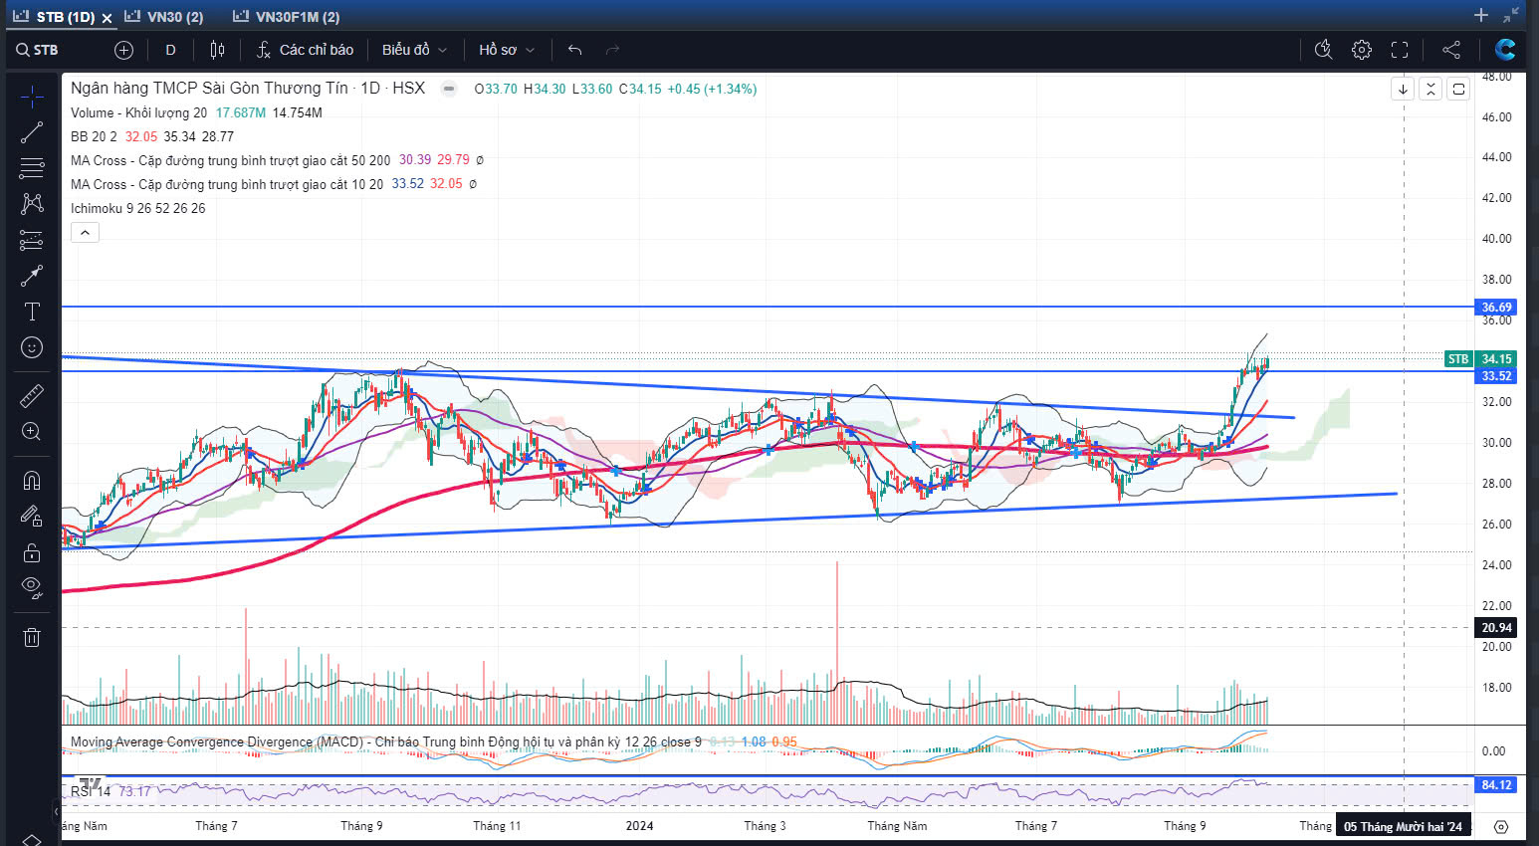This screenshot has width=1539, height=846.
Task: Select MA Cross 50 200 indicator legend
Action: tap(230, 160)
